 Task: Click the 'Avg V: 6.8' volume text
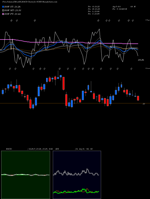(116, 7)
